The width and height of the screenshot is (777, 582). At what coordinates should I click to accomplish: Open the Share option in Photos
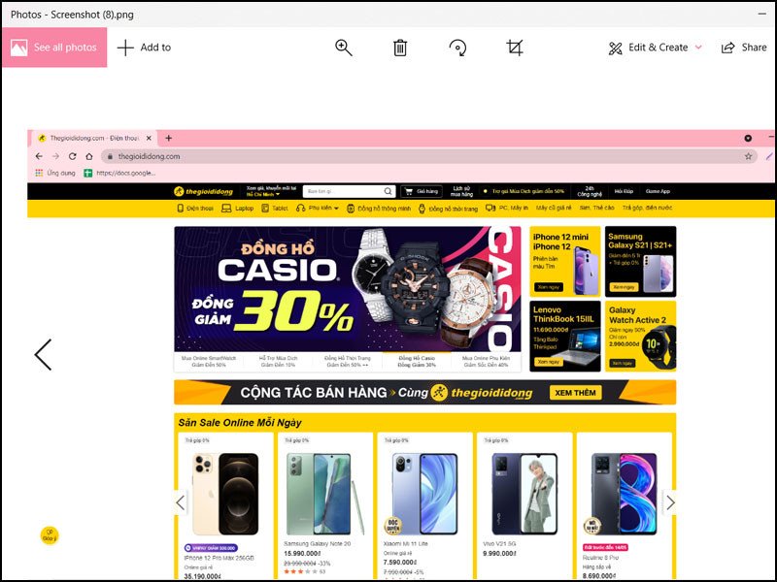[746, 47]
